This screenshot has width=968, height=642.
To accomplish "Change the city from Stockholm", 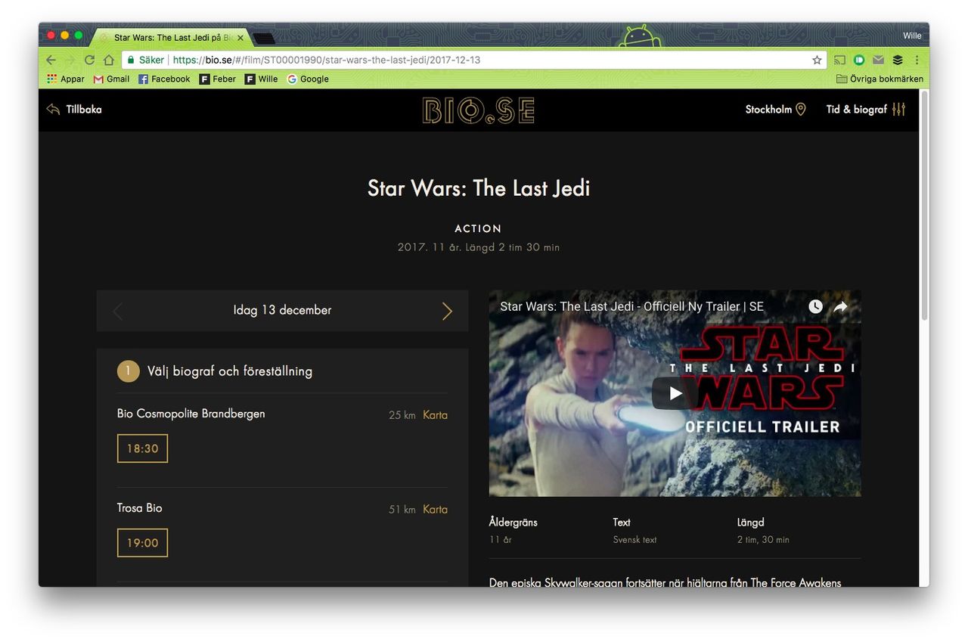I will coord(768,110).
